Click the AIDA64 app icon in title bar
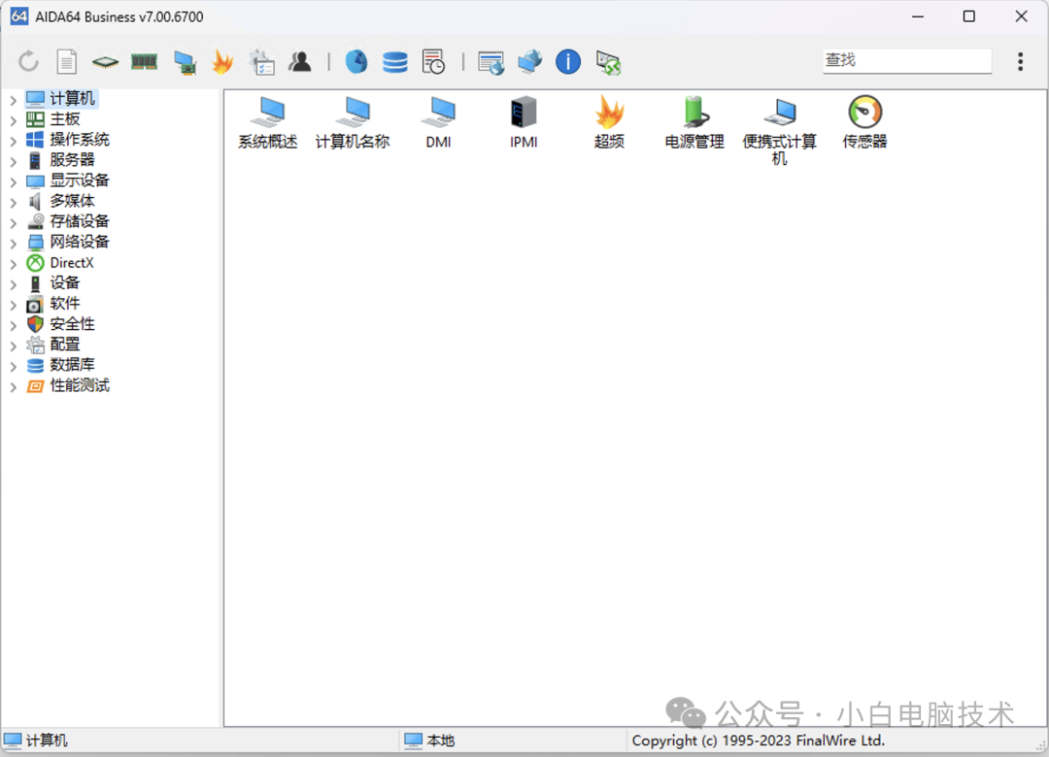 point(19,16)
